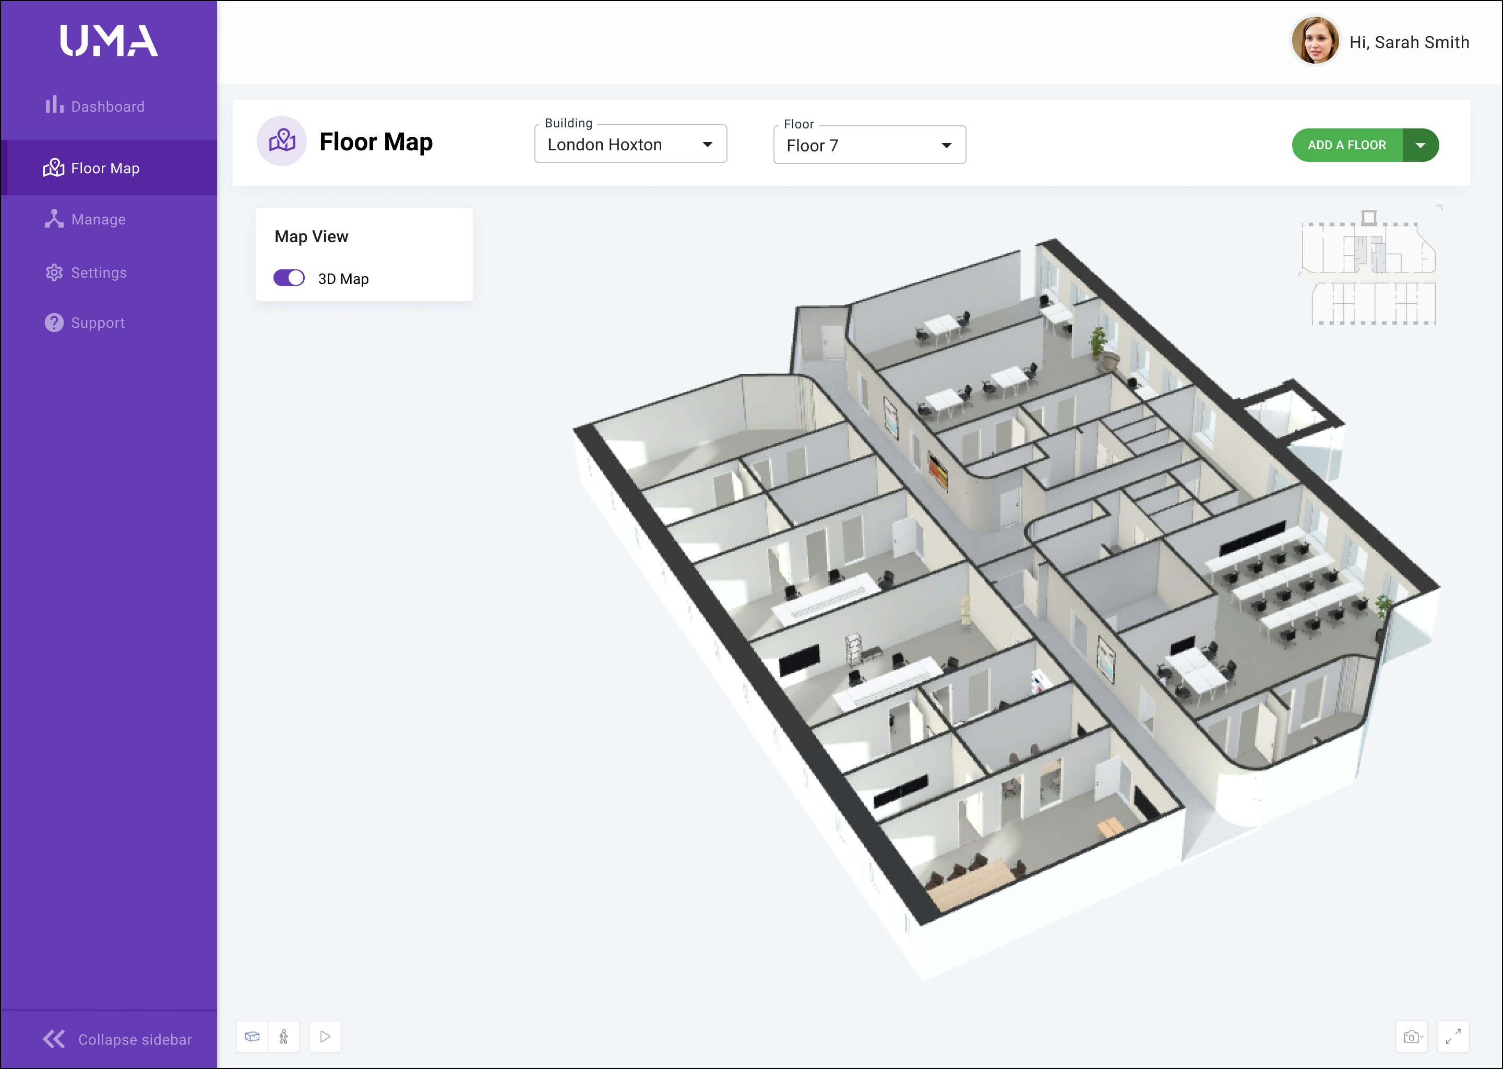Click the UMA logo

tap(109, 41)
